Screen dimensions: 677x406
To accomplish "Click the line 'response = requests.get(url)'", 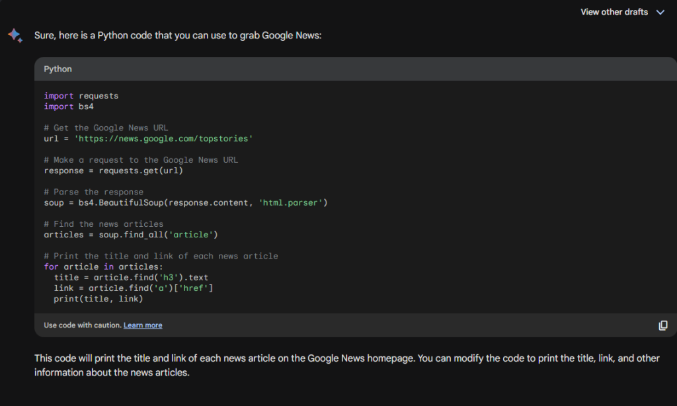I will (x=114, y=171).
